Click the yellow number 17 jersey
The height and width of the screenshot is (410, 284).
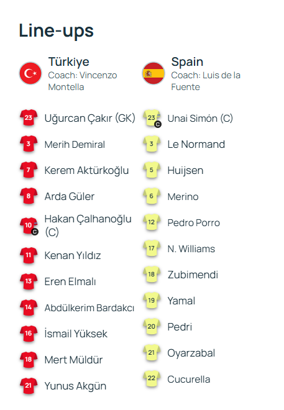pos(152,248)
